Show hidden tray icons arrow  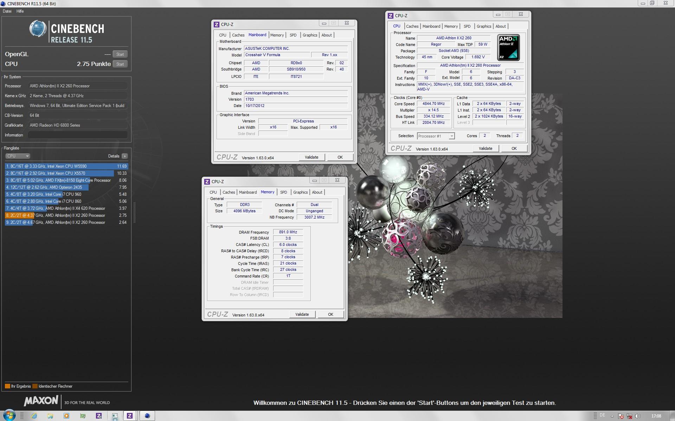[x=612, y=416]
